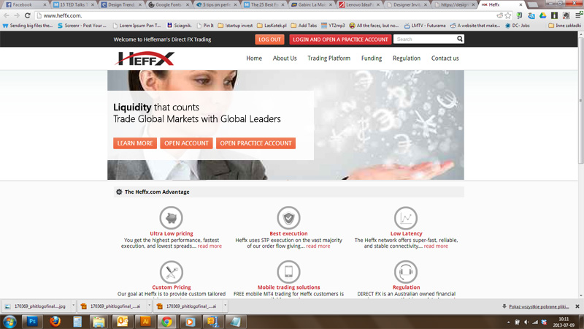Click Pokaż wszystkie pobrane pliki link
Image resolution: width=584 pixels, height=329 pixels.
539,306
